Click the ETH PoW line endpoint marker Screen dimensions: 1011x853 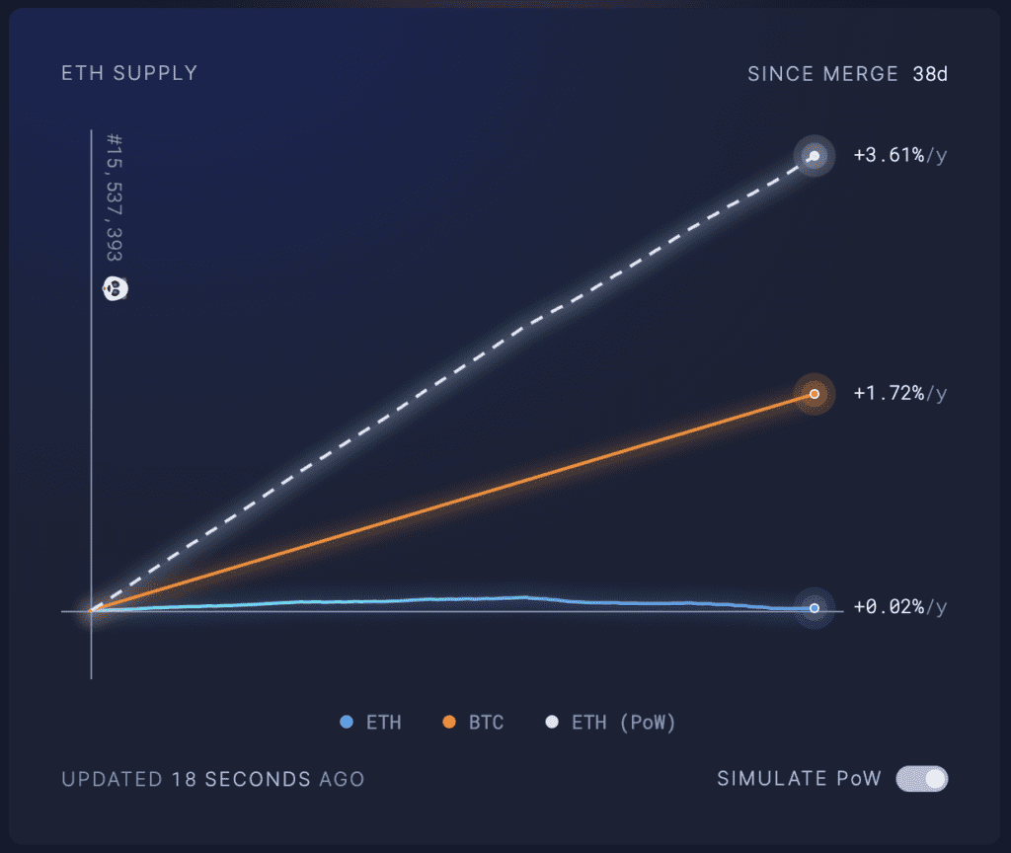coord(815,156)
